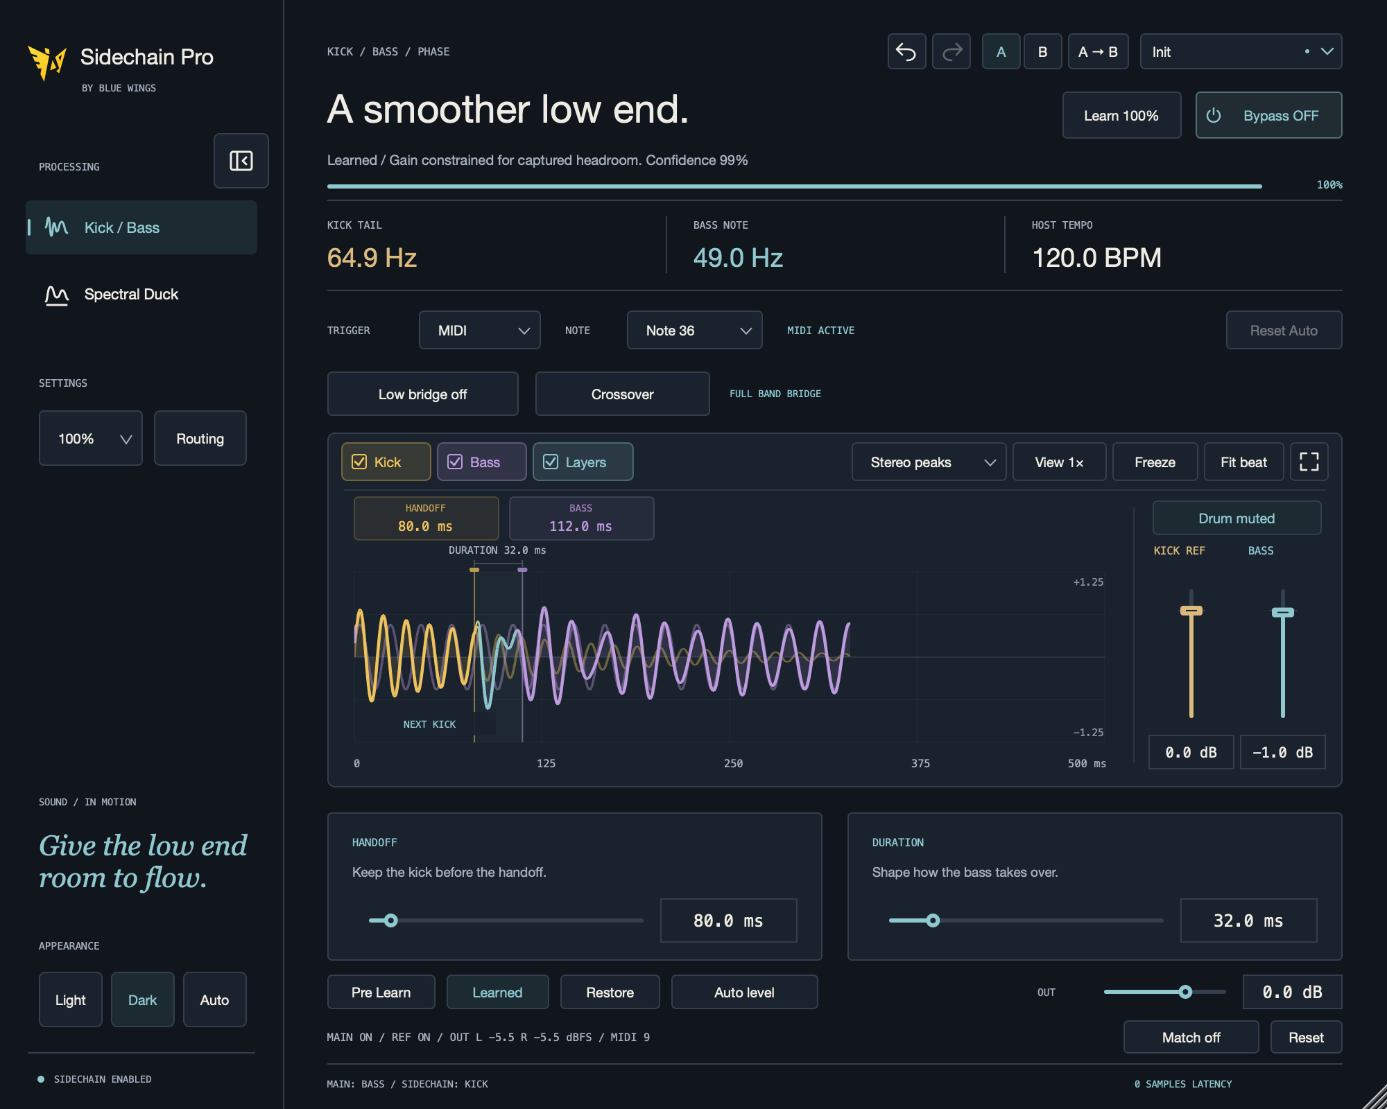The image size is (1387, 1109).
Task: Click the Freeze button
Action: 1155,462
